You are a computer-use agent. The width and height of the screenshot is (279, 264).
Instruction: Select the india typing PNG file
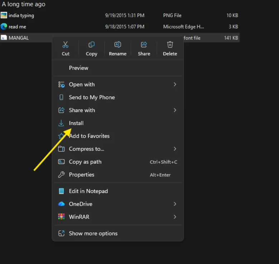tap(21, 15)
